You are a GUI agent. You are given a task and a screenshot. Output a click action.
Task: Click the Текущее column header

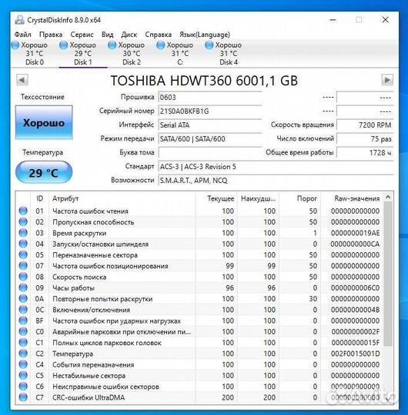216,198
